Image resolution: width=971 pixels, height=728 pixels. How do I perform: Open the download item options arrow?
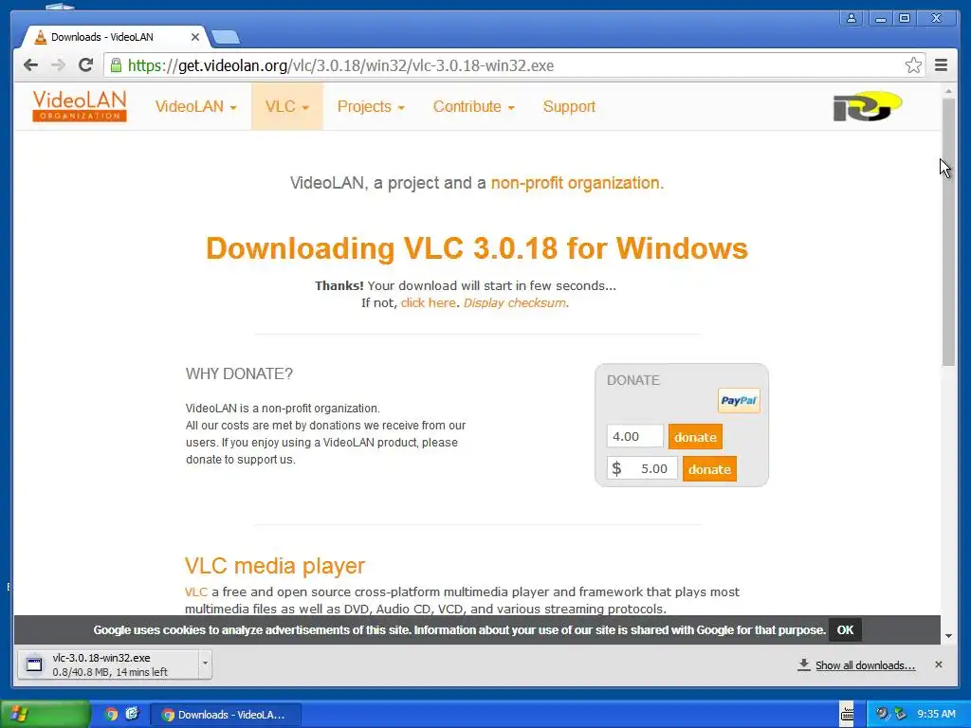click(205, 664)
